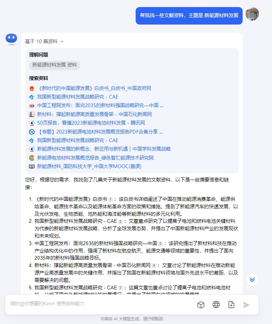
Task: Click the 中国政府网 emblem icon
Action: pyautogui.click(x=32, y=89)
